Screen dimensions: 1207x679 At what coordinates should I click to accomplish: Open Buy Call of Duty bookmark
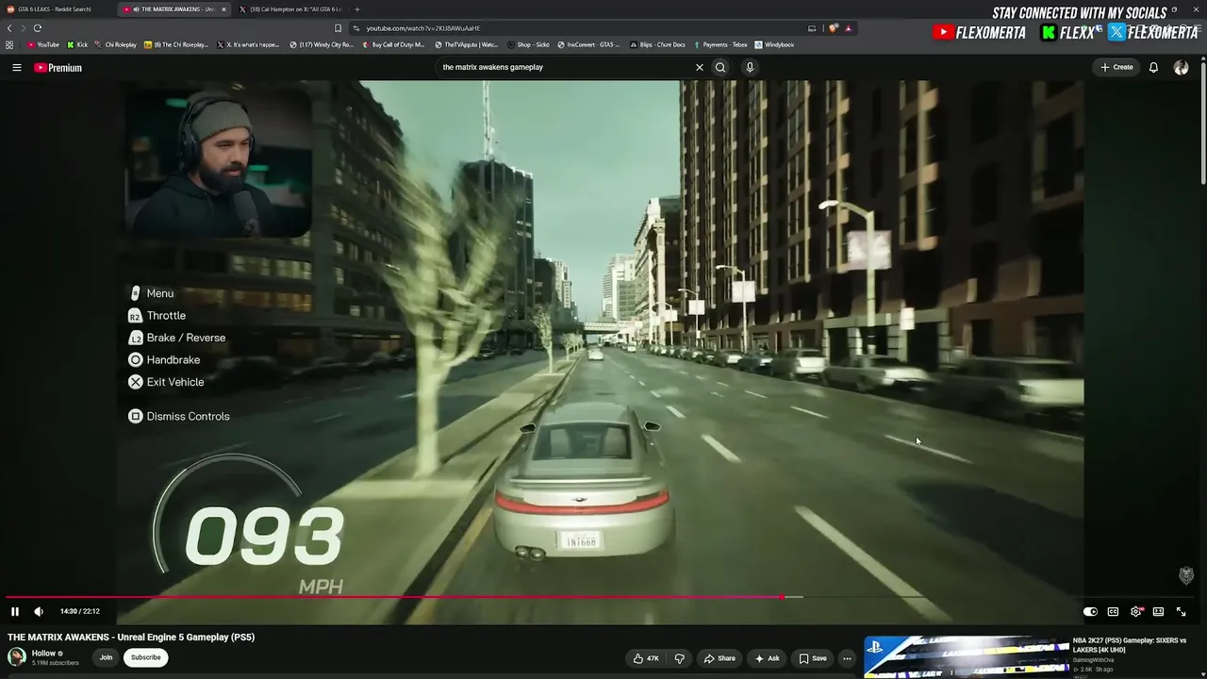(x=395, y=44)
